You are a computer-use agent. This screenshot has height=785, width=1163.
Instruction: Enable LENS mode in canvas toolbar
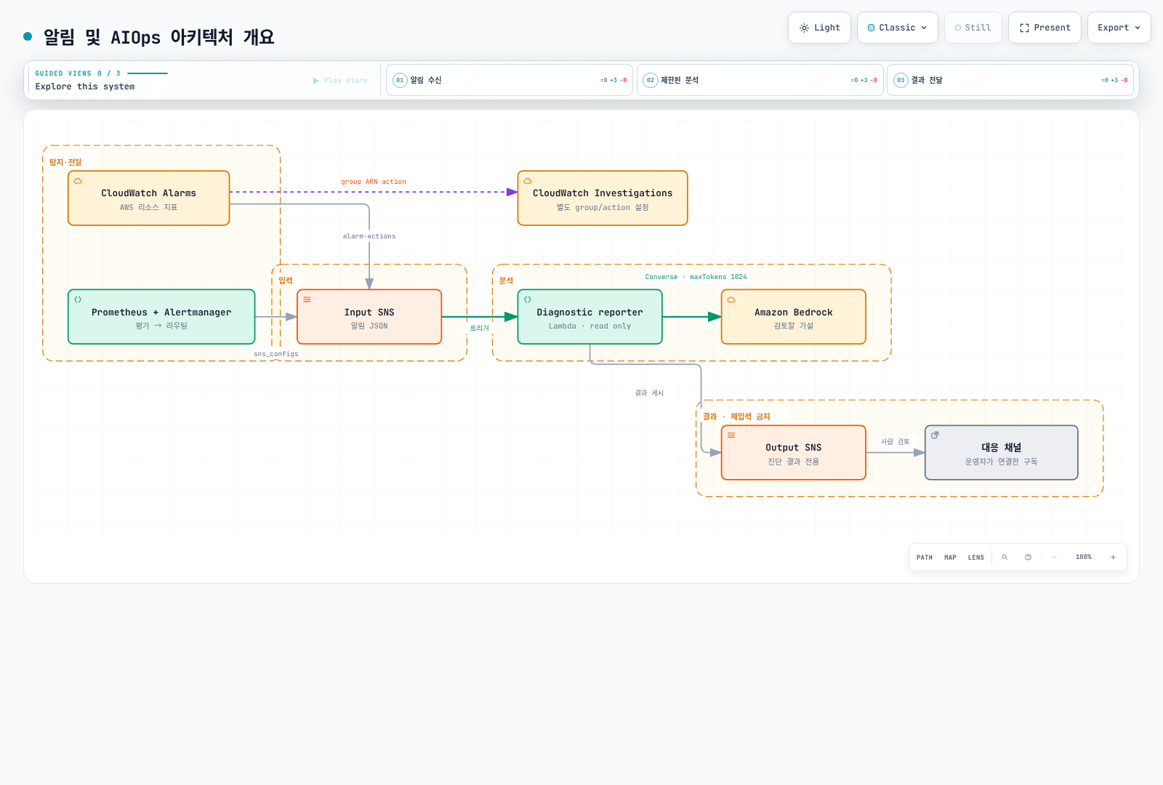976,557
